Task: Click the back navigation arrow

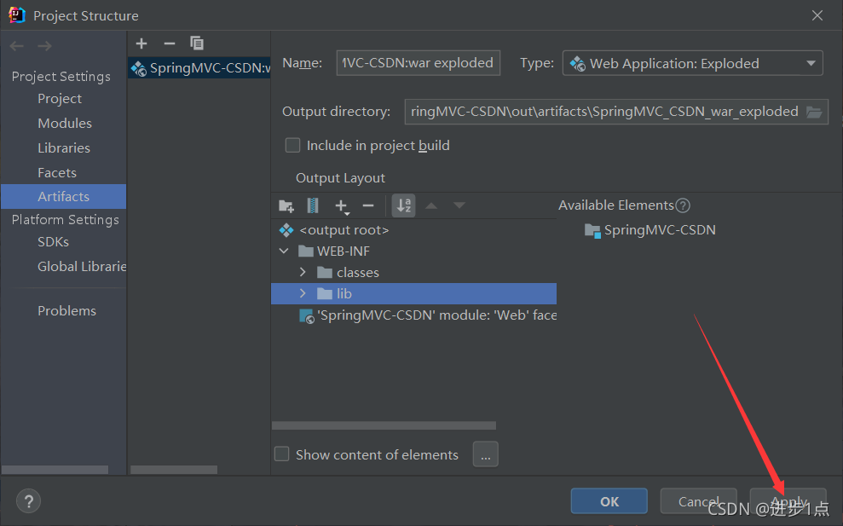Action: pyautogui.click(x=17, y=46)
